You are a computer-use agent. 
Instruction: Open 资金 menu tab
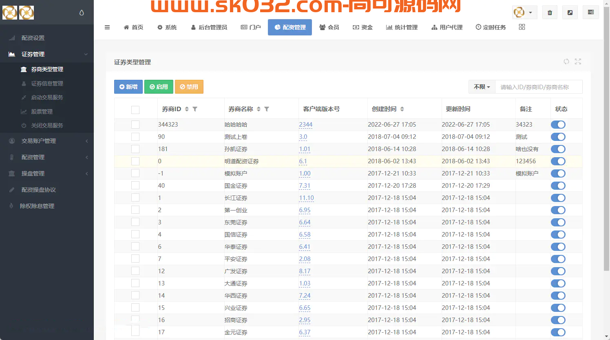(x=362, y=27)
